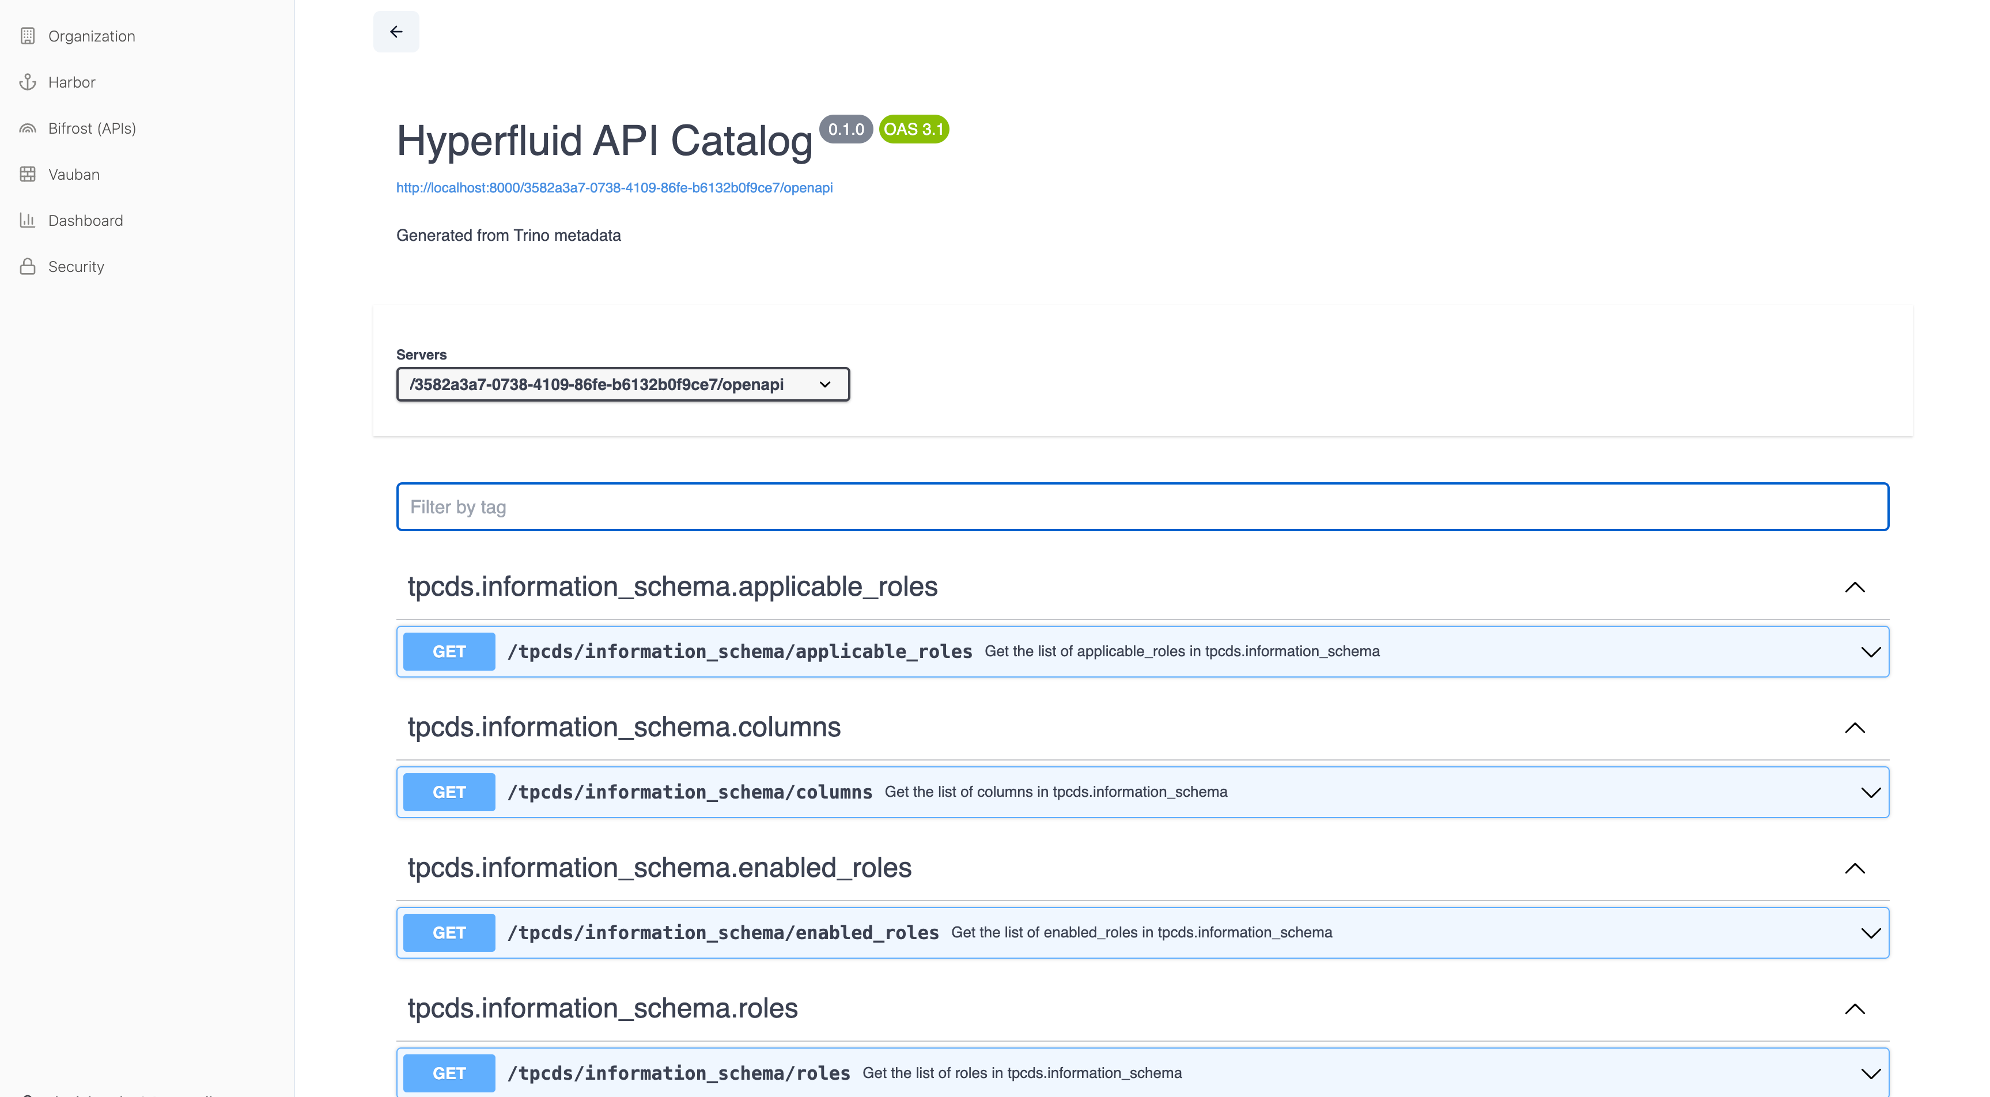The height and width of the screenshot is (1097, 1990).
Task: Open Security in the sidebar
Action: tap(77, 267)
